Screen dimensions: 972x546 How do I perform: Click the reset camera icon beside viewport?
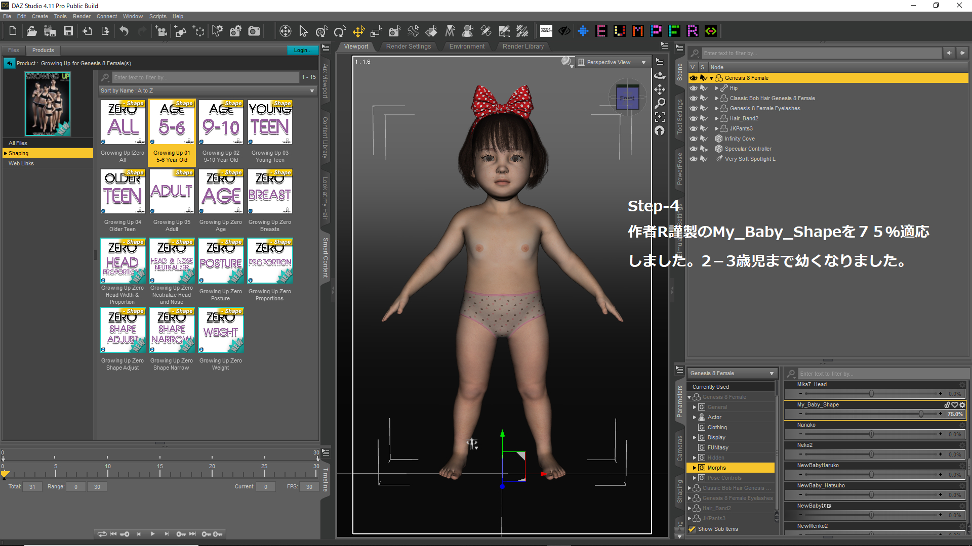(x=660, y=130)
